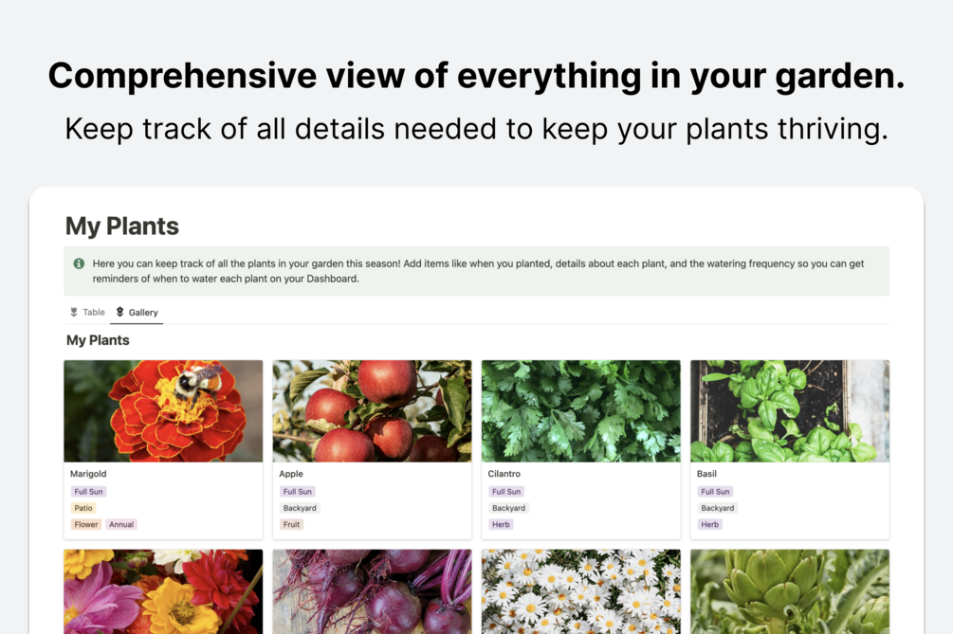Switch to the Gallery tab
Viewport: 953px width, 634px height.
pyautogui.click(x=137, y=312)
